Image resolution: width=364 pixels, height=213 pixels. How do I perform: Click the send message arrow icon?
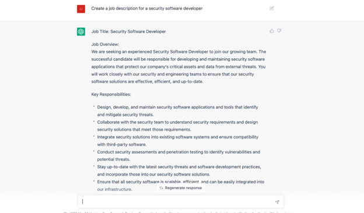pyautogui.click(x=277, y=202)
